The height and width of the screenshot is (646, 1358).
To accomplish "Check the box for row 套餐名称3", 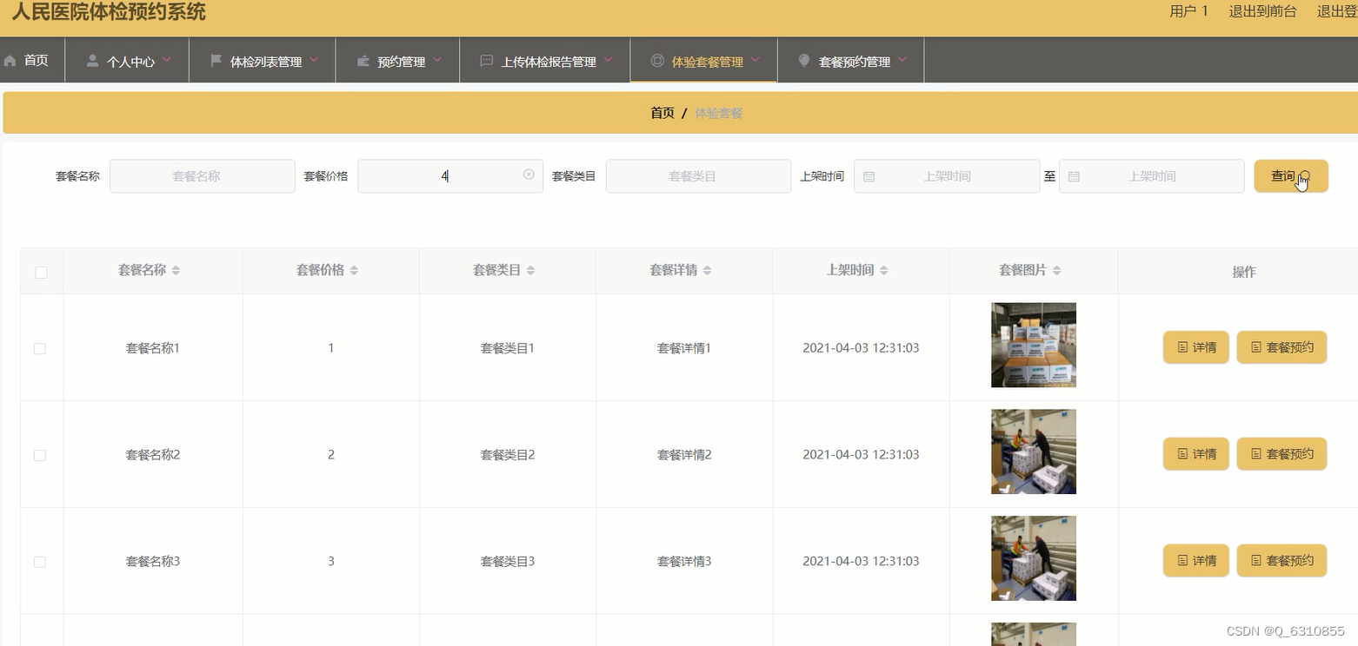I will pos(40,562).
